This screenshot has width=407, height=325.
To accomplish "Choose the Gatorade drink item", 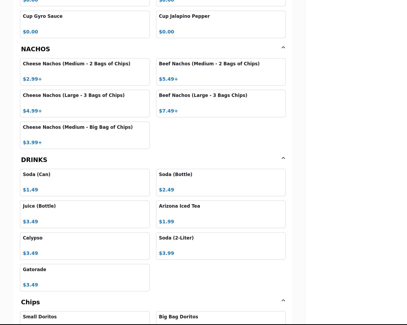I will click(x=85, y=278).
